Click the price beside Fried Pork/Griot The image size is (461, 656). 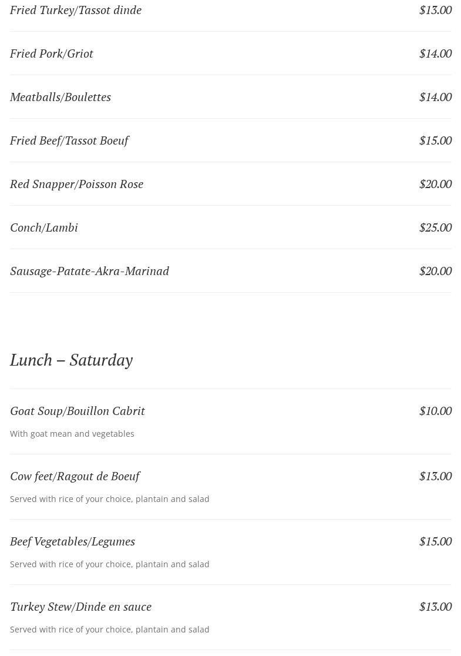coord(435,53)
